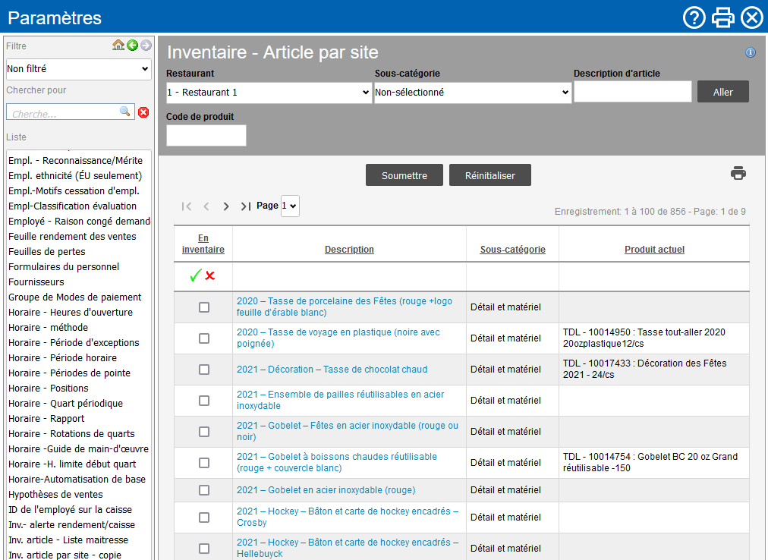Click the help question mark icon
The height and width of the screenshot is (560, 768).
tap(694, 17)
